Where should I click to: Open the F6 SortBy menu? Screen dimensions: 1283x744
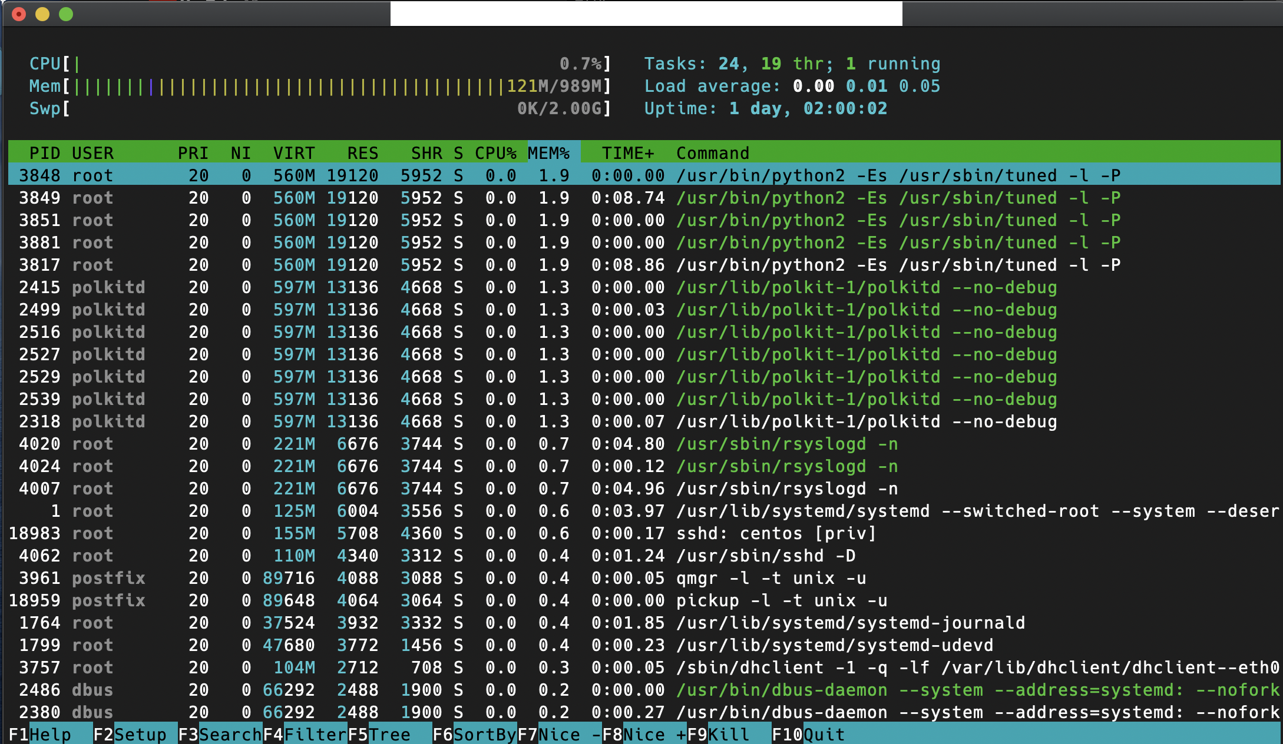coord(474,734)
